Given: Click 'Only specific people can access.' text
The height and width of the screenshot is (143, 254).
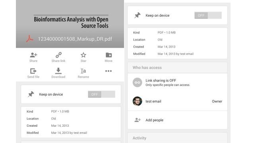Looking at the screenshot, I should pos(168,85).
